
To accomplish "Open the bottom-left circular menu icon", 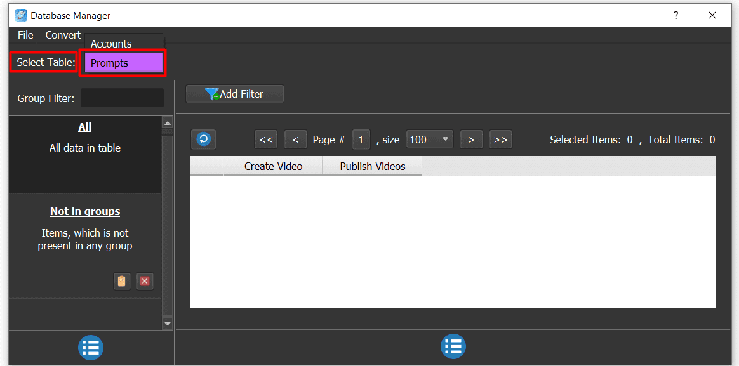I will (90, 348).
